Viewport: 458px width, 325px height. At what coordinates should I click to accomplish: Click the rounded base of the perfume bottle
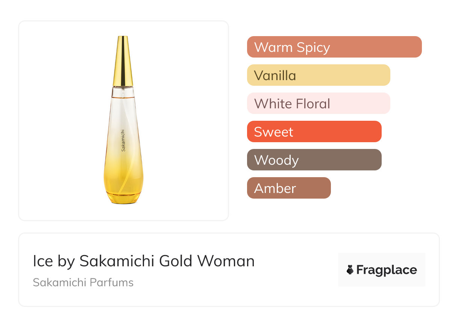pos(123,198)
